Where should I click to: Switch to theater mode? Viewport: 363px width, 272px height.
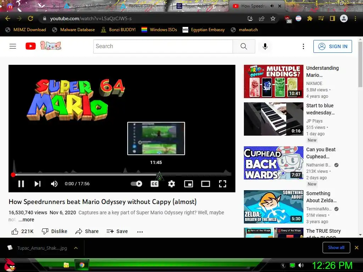[x=206, y=184]
